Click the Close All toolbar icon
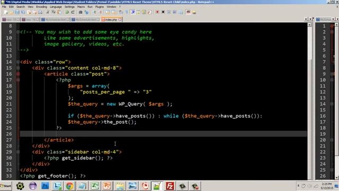The width and height of the screenshot is (339, 191). pyautogui.click(x=35, y=12)
